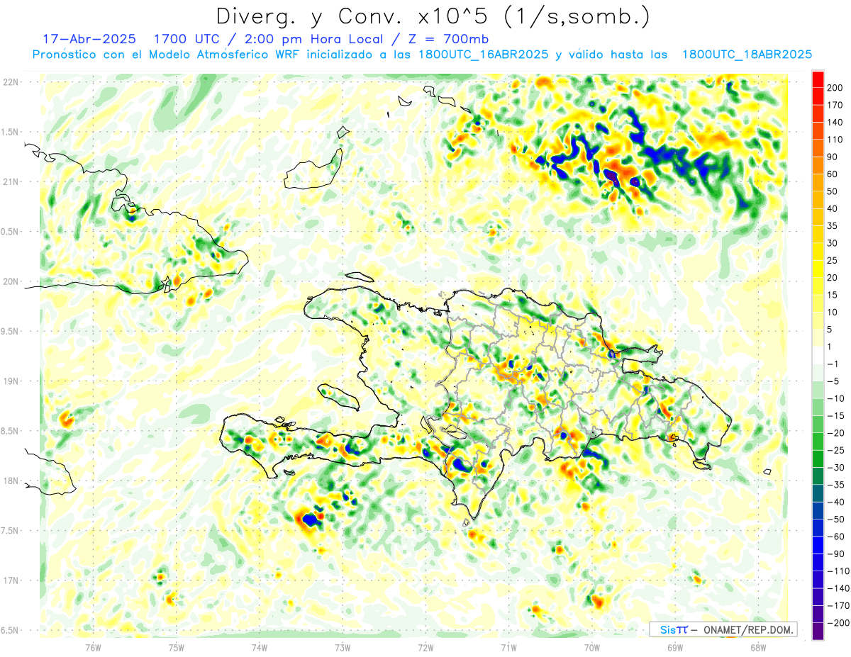The width and height of the screenshot is (851, 657).
Task: Click the positive '35' color bar label
Action: pos(833,225)
